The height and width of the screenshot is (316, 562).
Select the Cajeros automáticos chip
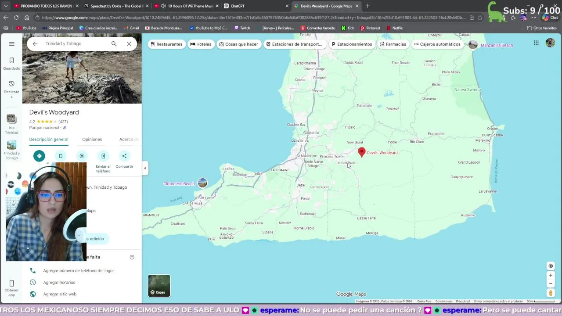point(437,44)
